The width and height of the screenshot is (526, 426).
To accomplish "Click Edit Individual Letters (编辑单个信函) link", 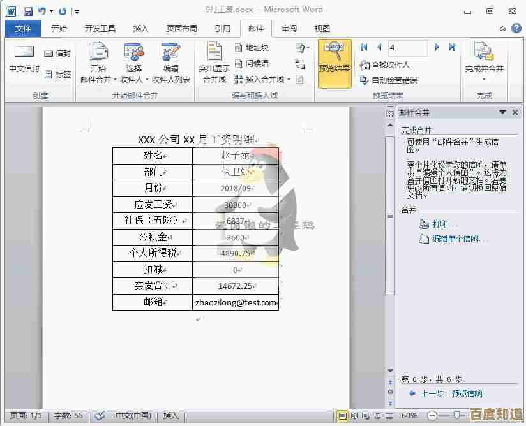I will [459, 239].
